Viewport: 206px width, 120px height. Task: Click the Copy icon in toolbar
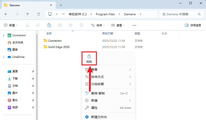click(38, 25)
